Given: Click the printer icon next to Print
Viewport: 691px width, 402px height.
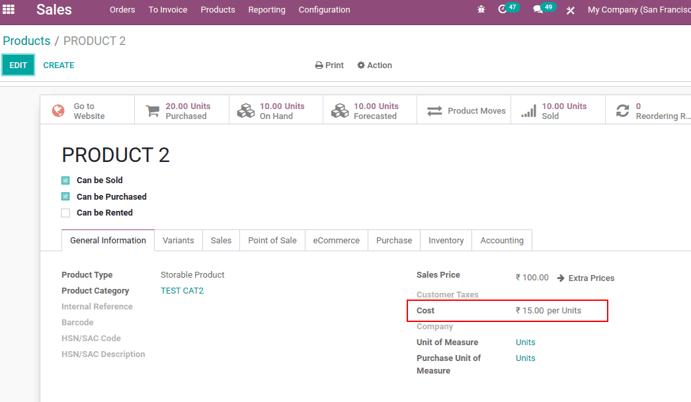Looking at the screenshot, I should tap(319, 65).
